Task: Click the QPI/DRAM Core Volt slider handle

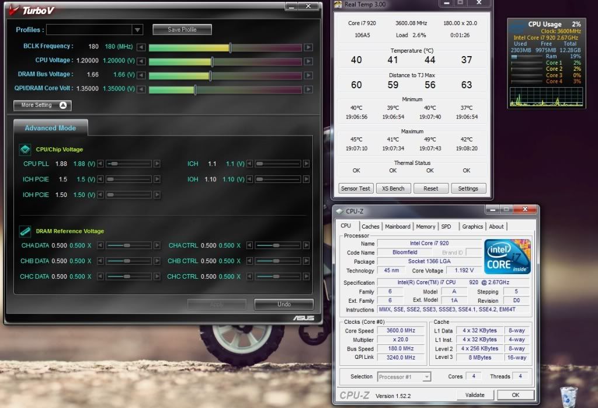Action: 195,89
